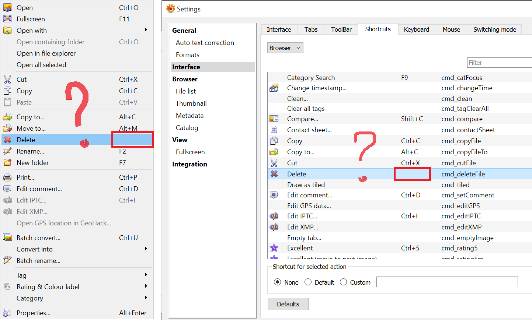Click the Open with folder icon

click(7, 30)
